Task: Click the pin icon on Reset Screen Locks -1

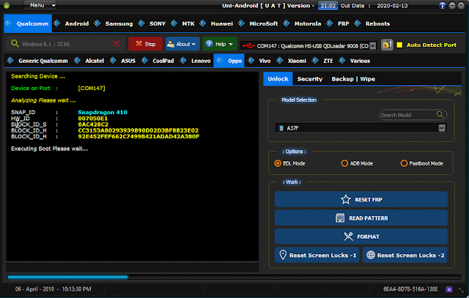Action: [283, 255]
